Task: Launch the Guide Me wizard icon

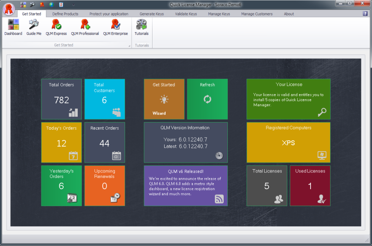Action: click(x=33, y=25)
